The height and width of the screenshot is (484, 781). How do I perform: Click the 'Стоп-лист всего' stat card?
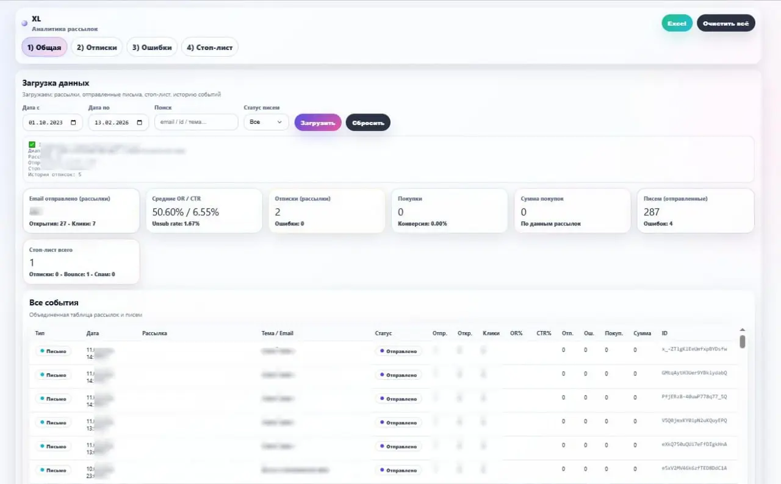coord(81,262)
